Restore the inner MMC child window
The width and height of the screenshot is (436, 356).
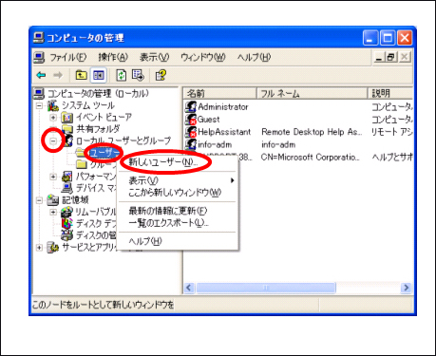point(391,57)
